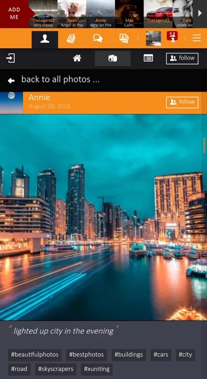
Task: Select the #xuniting hashtag
Action: 97,369
